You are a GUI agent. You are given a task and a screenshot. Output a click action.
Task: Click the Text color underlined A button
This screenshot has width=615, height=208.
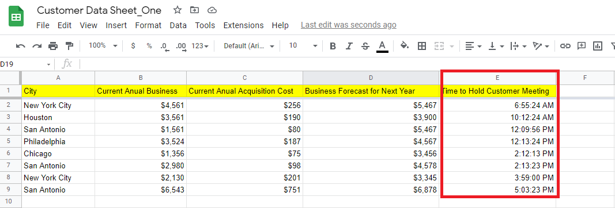tap(382, 46)
